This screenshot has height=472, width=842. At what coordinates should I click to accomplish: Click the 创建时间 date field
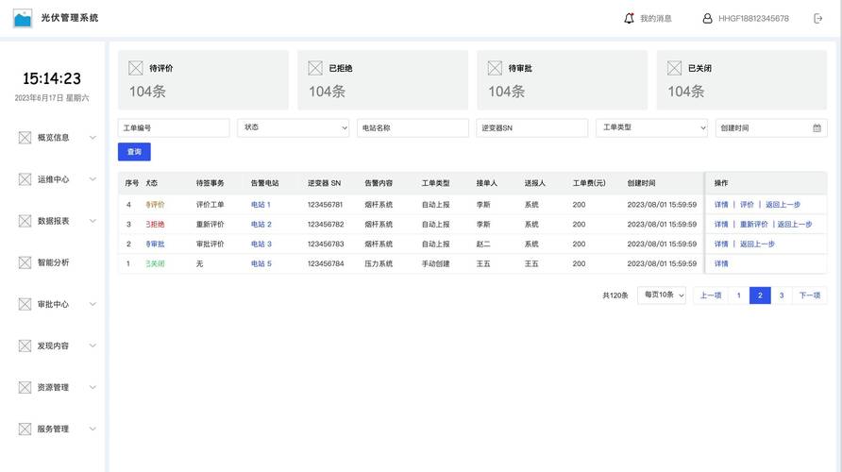tap(771, 127)
